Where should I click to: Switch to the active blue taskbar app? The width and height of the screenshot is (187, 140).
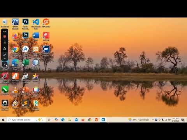point(103,120)
